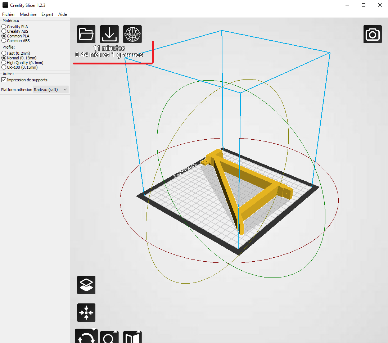Viewport: 388px width, 343px height.
Task: Open the Aide menu
Action: tap(63, 14)
